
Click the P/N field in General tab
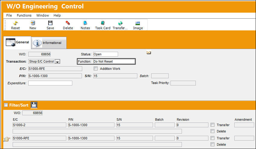tap(55, 76)
